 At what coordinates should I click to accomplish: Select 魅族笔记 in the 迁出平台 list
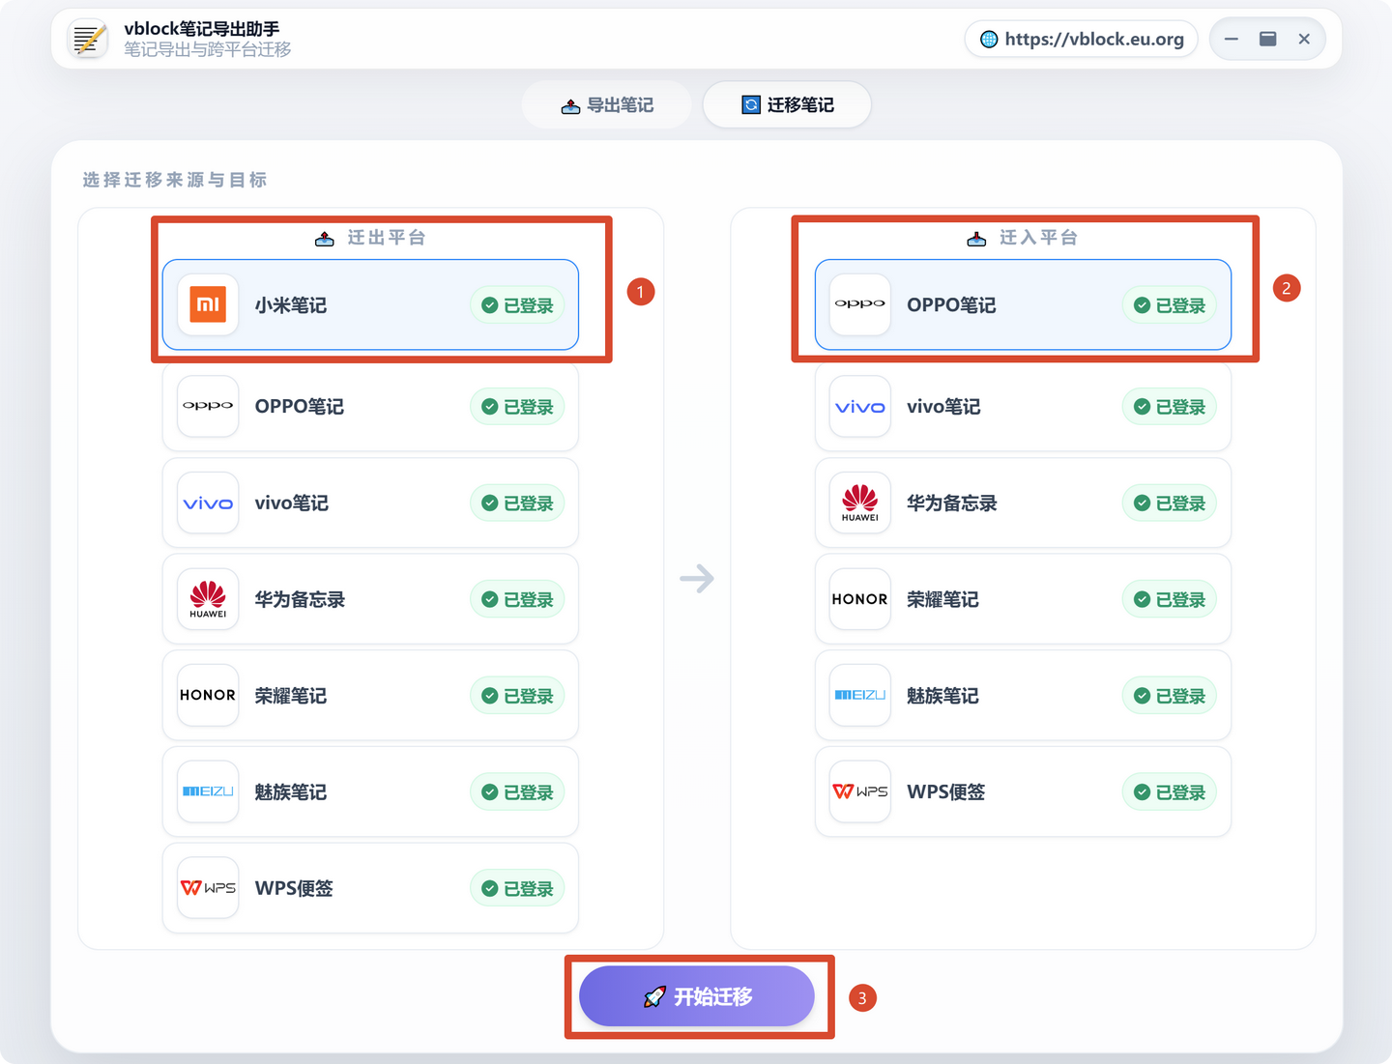coord(370,791)
